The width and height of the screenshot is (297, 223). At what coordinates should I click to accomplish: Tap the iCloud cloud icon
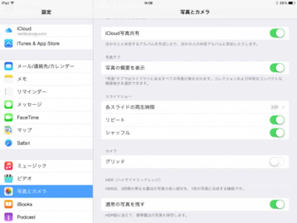point(9,30)
